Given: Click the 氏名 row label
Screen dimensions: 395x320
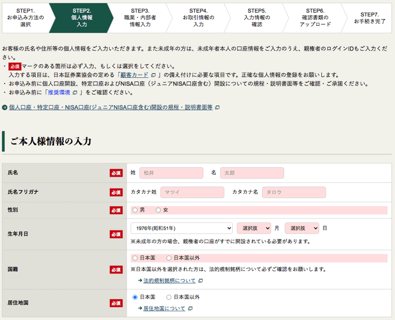Looking at the screenshot, I should click(x=13, y=172).
